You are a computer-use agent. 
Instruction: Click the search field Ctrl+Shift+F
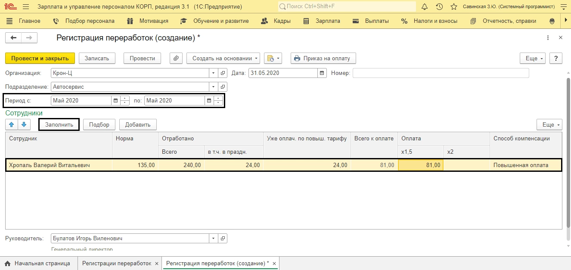click(347, 7)
